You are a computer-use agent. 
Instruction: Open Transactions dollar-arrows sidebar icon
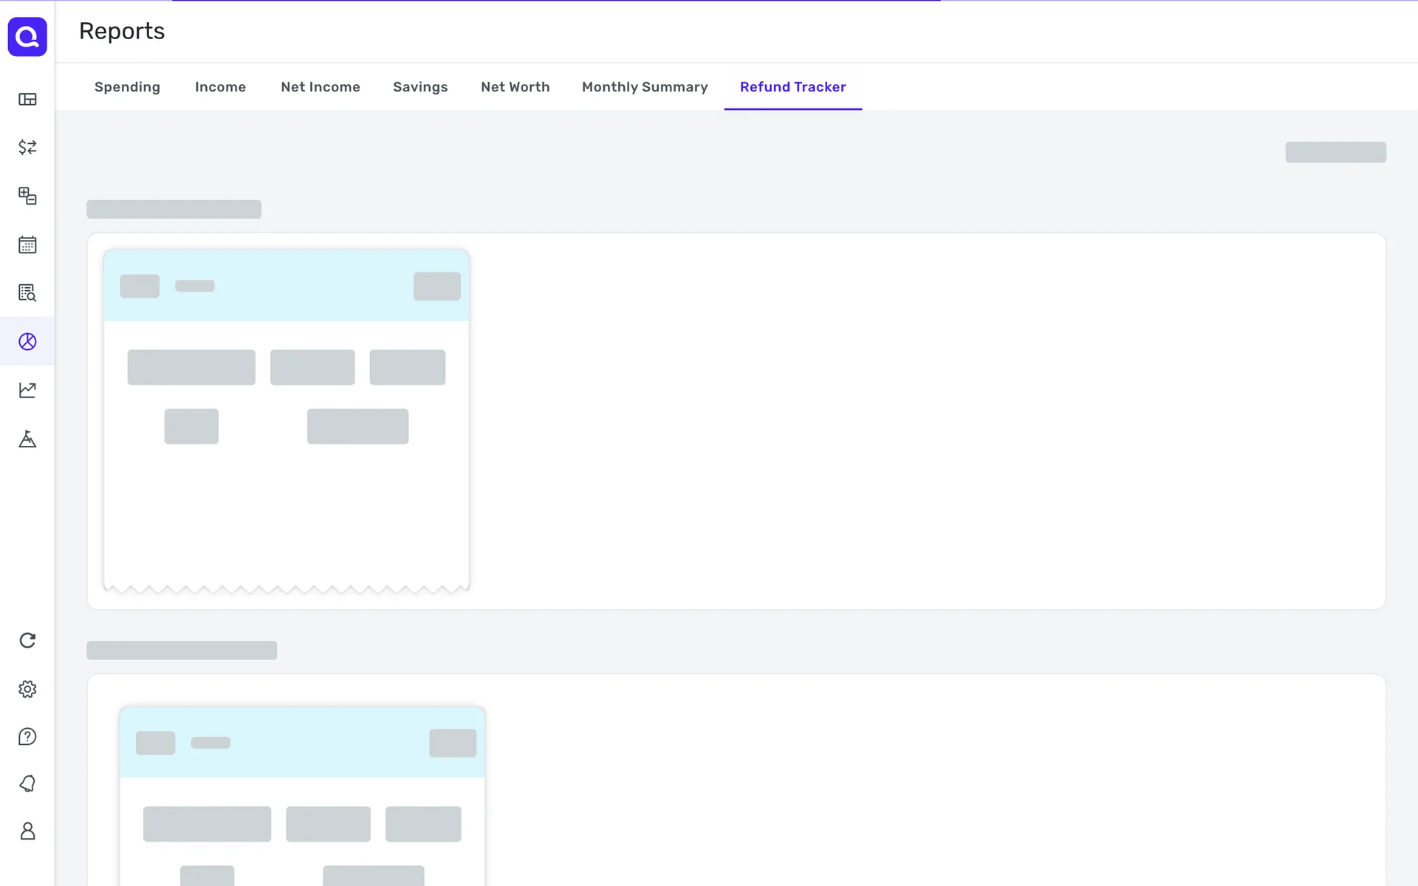(x=27, y=147)
